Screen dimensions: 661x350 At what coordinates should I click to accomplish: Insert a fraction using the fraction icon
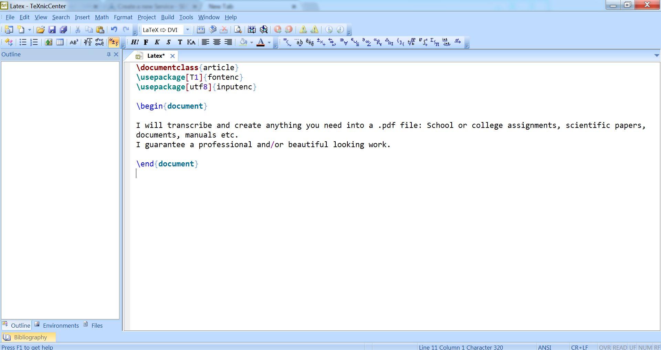[x=88, y=42]
